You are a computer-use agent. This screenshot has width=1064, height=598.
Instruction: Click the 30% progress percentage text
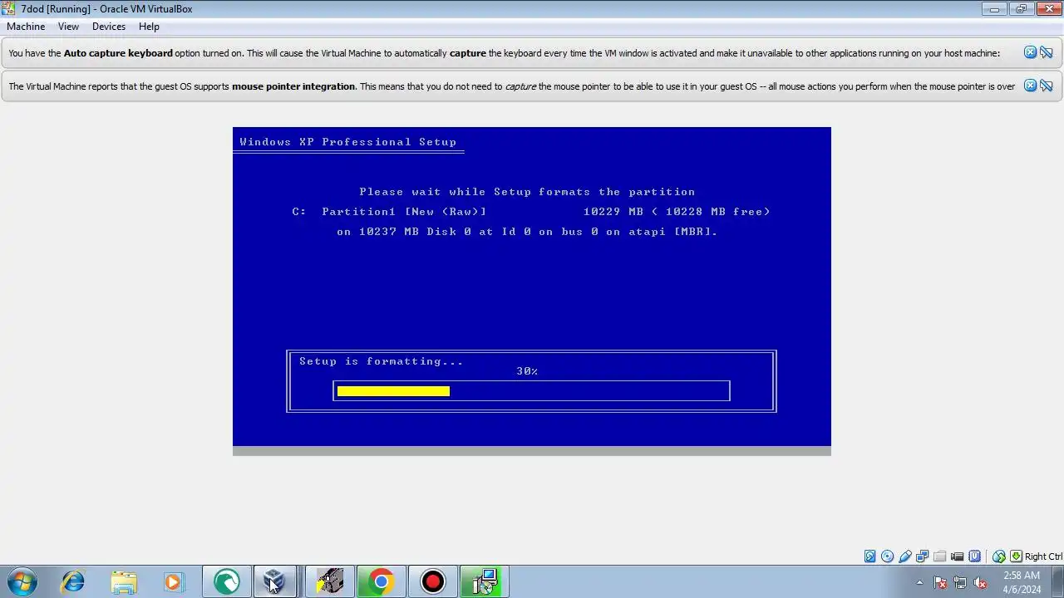527,371
